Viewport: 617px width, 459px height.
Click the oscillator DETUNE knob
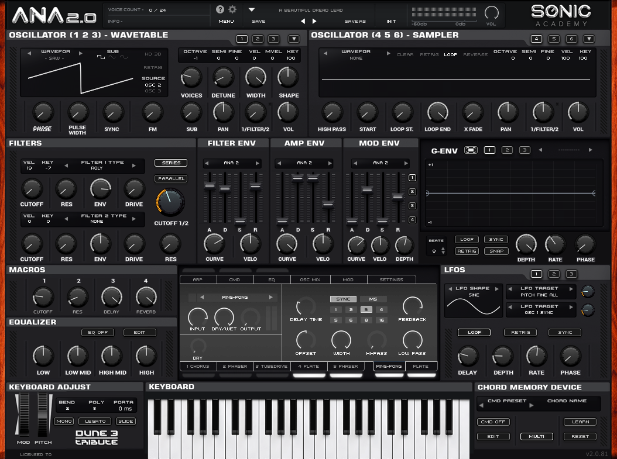click(x=223, y=77)
